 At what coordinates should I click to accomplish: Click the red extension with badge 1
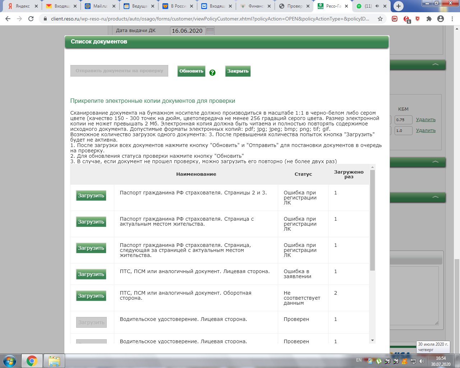click(x=406, y=19)
